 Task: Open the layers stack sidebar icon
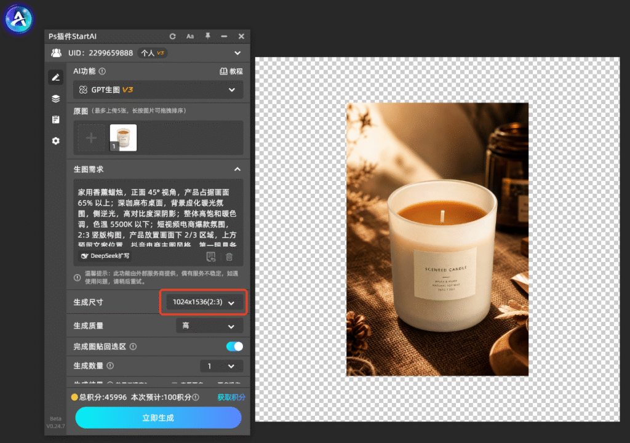pyautogui.click(x=56, y=98)
